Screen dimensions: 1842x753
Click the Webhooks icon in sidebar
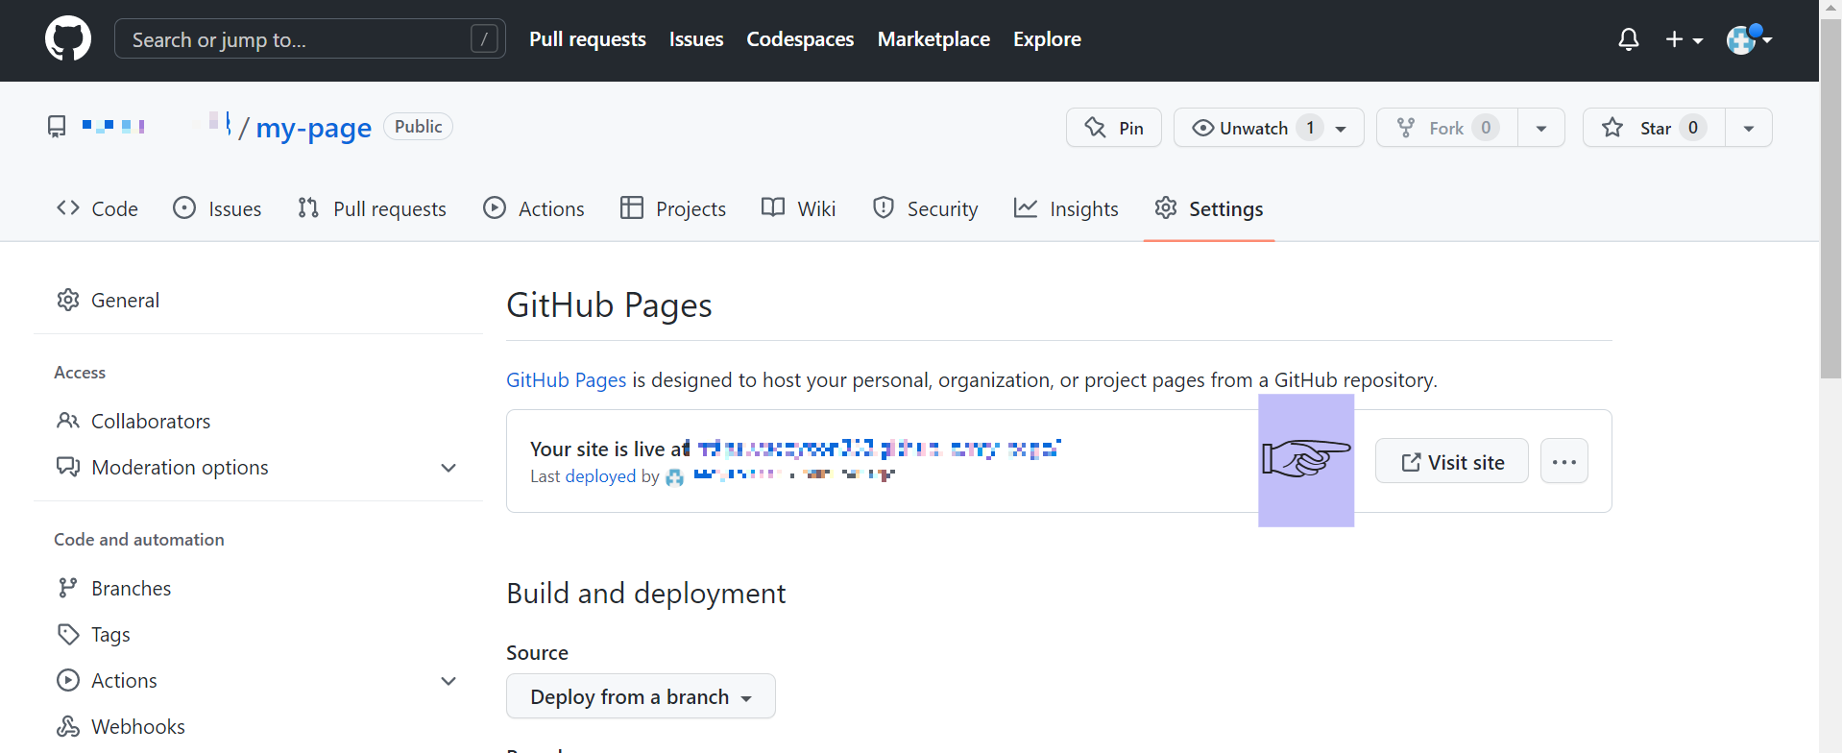[x=68, y=726]
